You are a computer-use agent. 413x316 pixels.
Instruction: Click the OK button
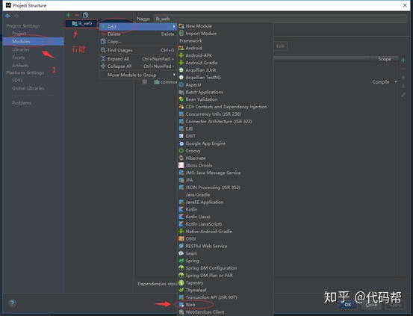click(348, 305)
